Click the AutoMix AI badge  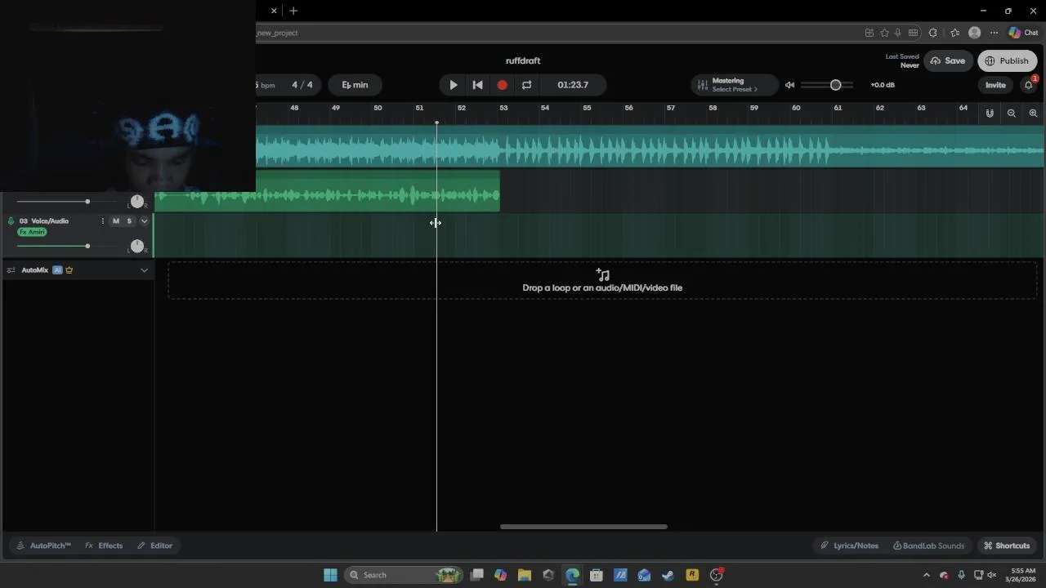pyautogui.click(x=57, y=270)
